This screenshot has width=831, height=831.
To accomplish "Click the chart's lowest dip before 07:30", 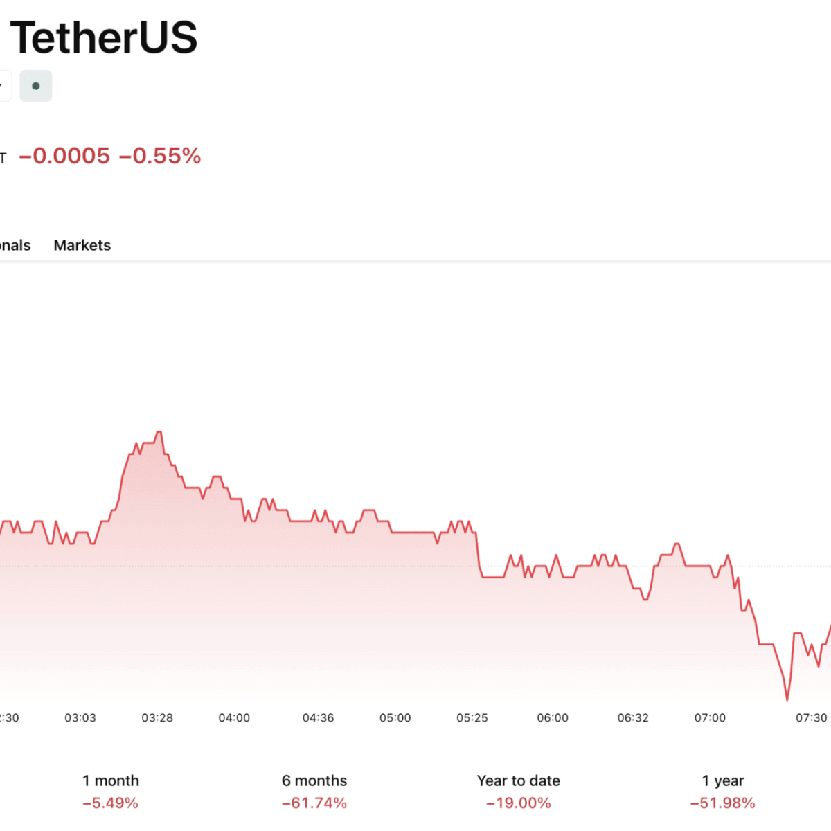I will point(787,698).
